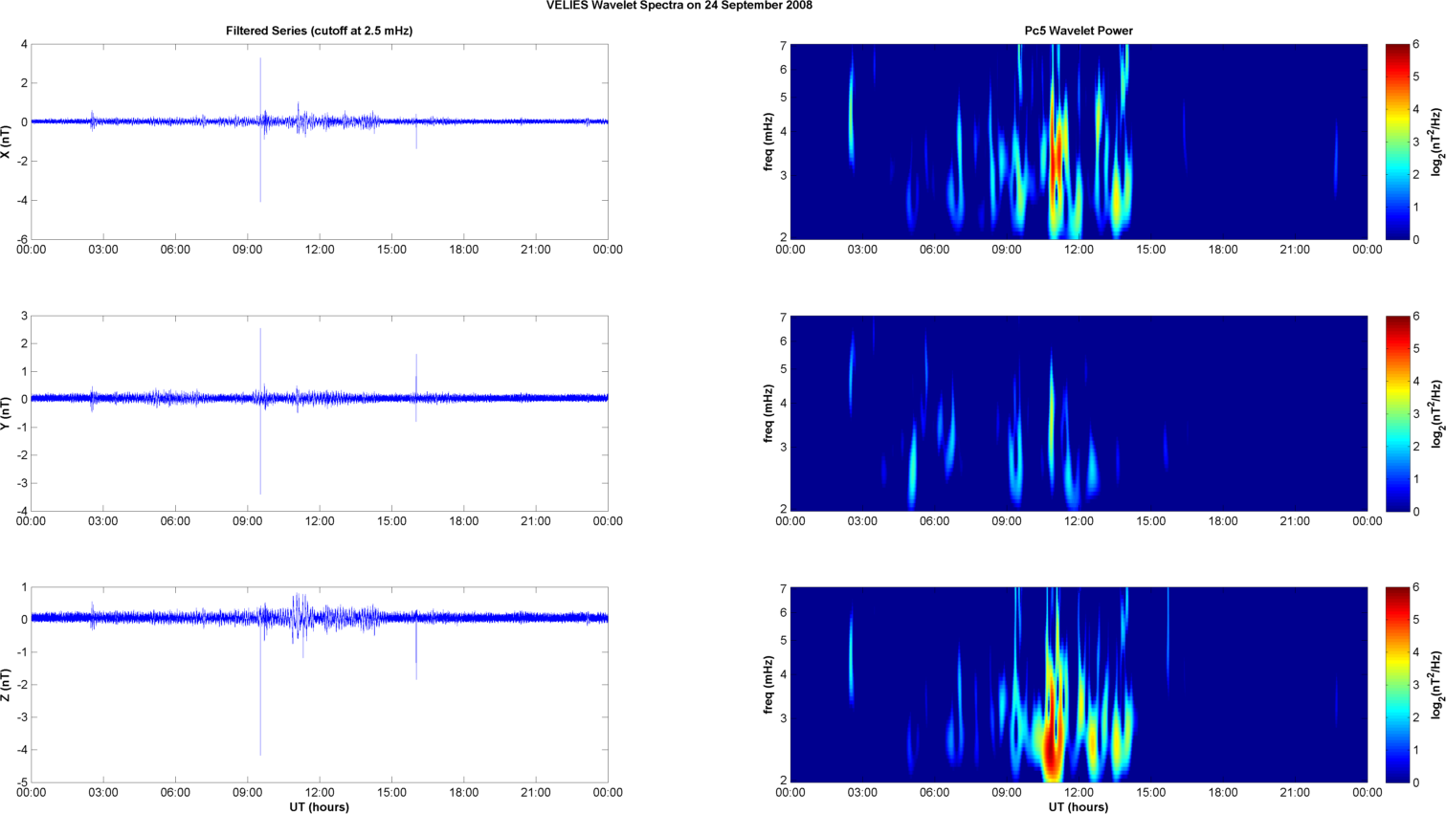This screenshot has width=1446, height=814.
Task: Click log2(nT²/Hz) label beside bottom colorbar
Action: (x=1435, y=685)
